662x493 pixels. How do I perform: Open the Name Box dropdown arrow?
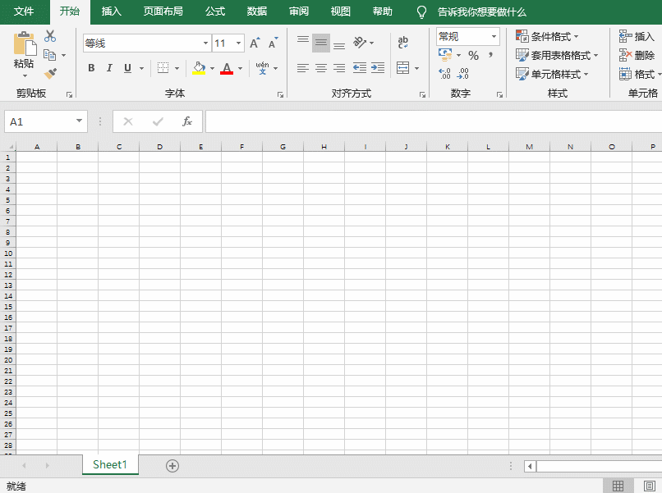(79, 121)
